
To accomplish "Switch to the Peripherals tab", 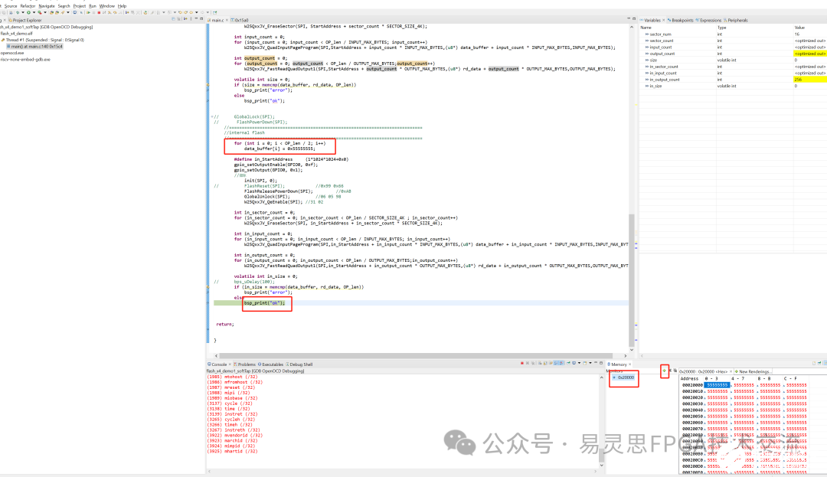I will (736, 20).
